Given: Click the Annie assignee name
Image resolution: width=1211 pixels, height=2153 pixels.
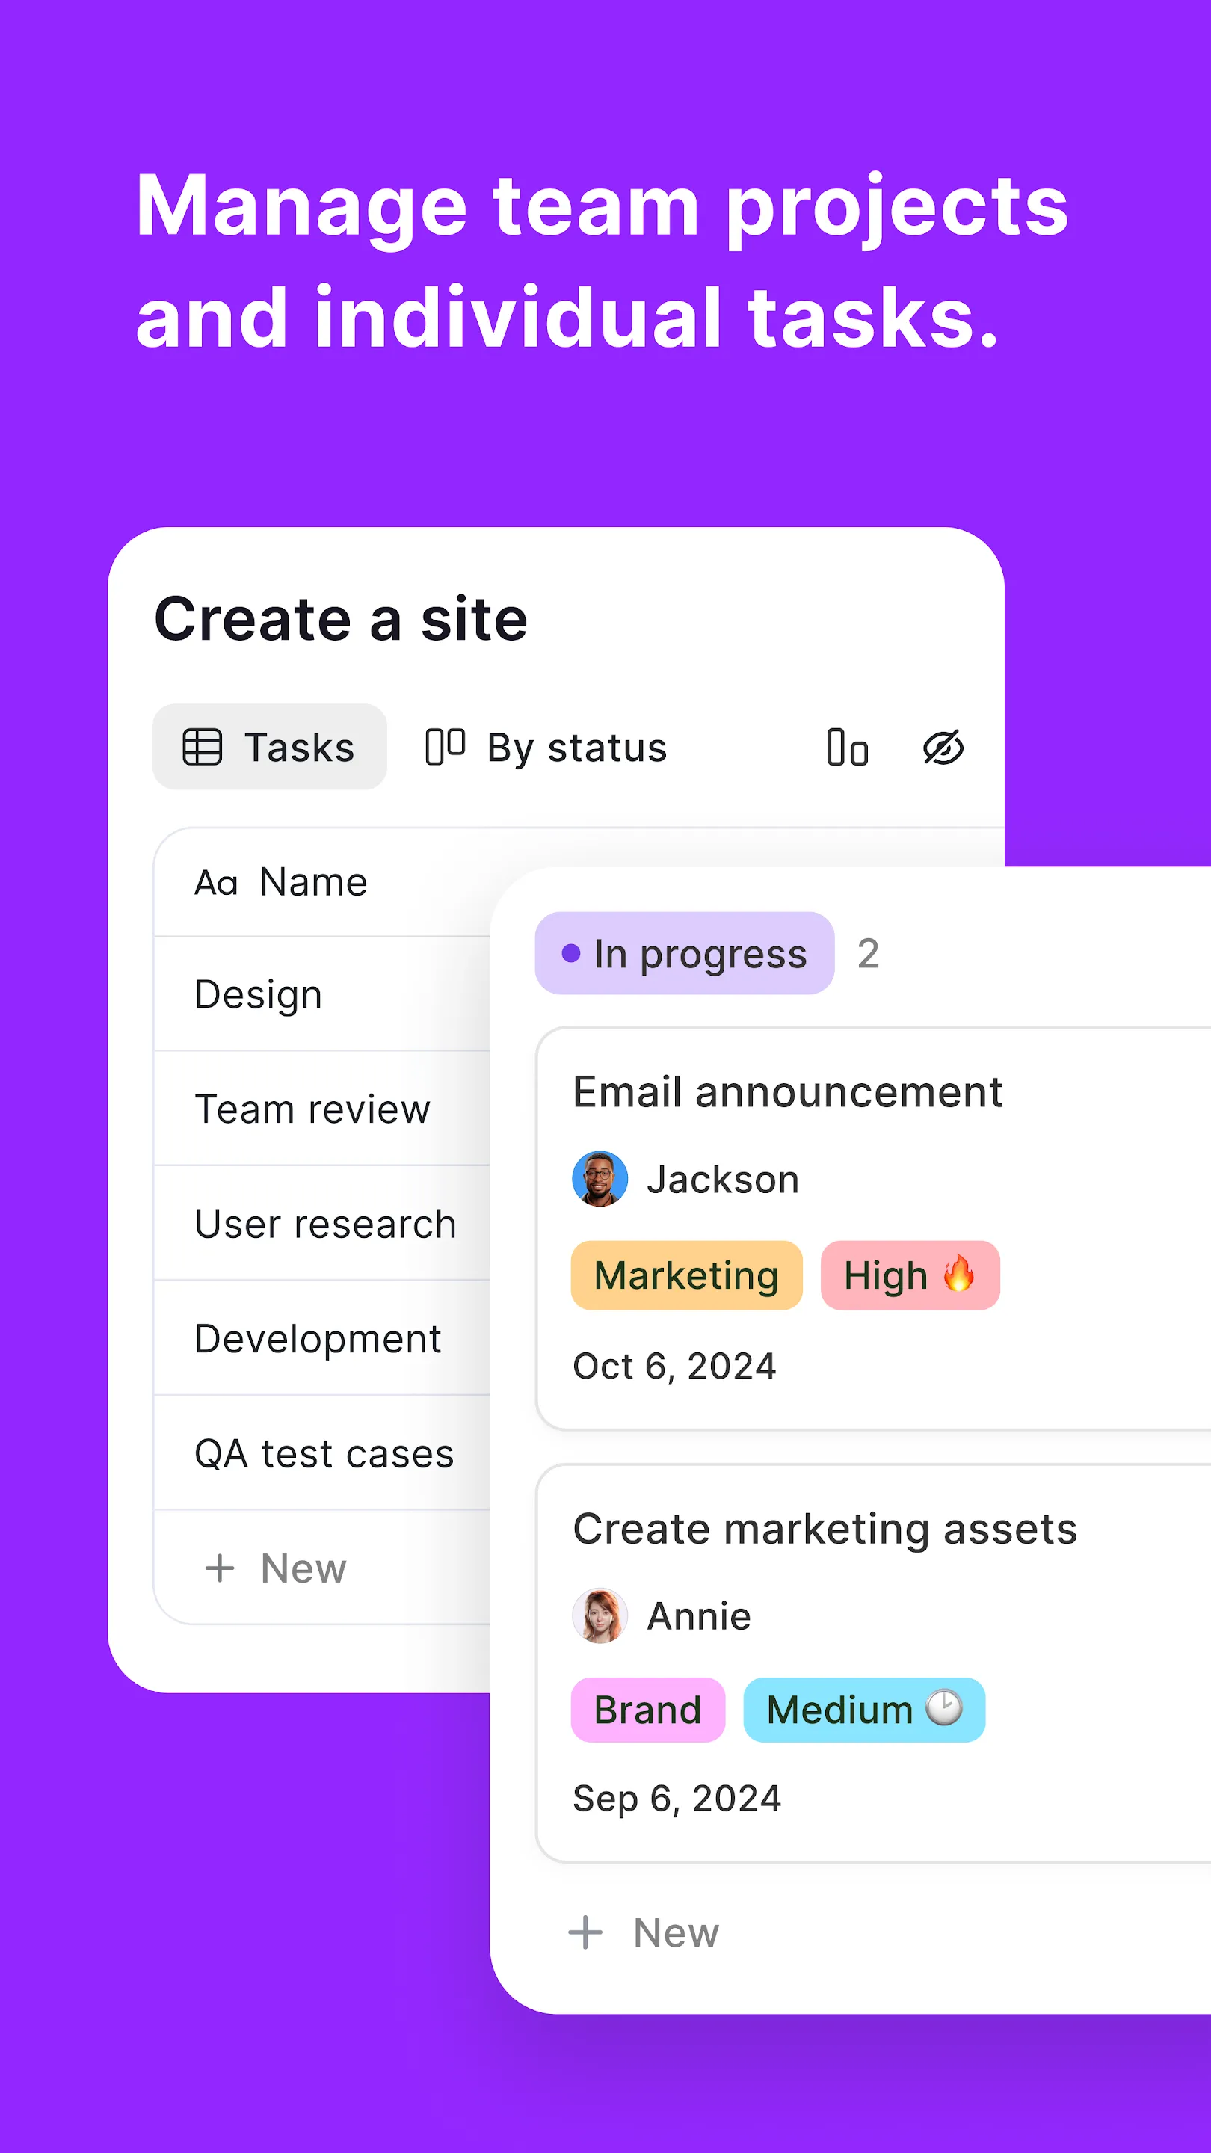Looking at the screenshot, I should 699,1615.
